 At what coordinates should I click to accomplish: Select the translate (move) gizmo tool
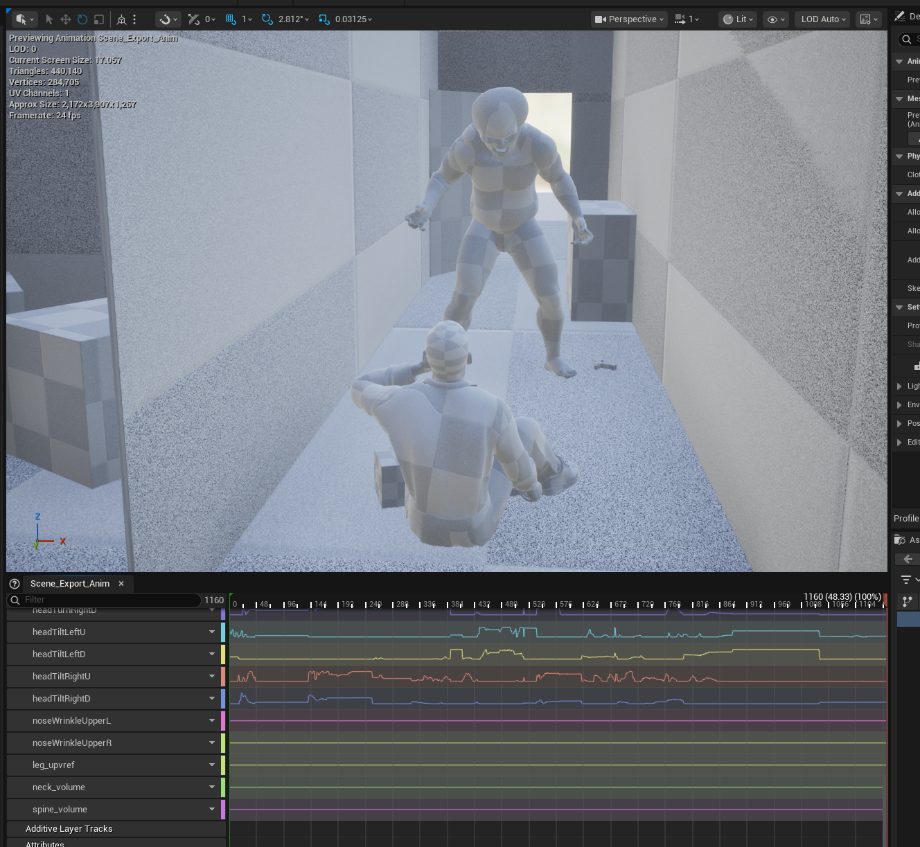pos(66,19)
